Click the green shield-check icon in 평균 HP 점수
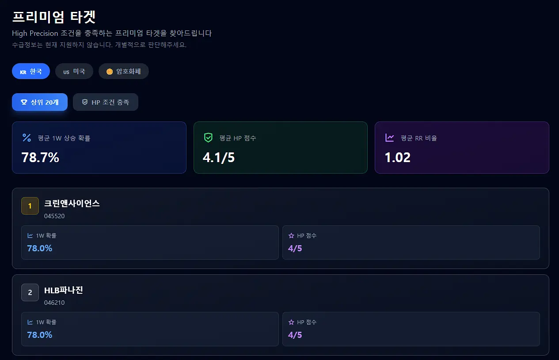 208,138
